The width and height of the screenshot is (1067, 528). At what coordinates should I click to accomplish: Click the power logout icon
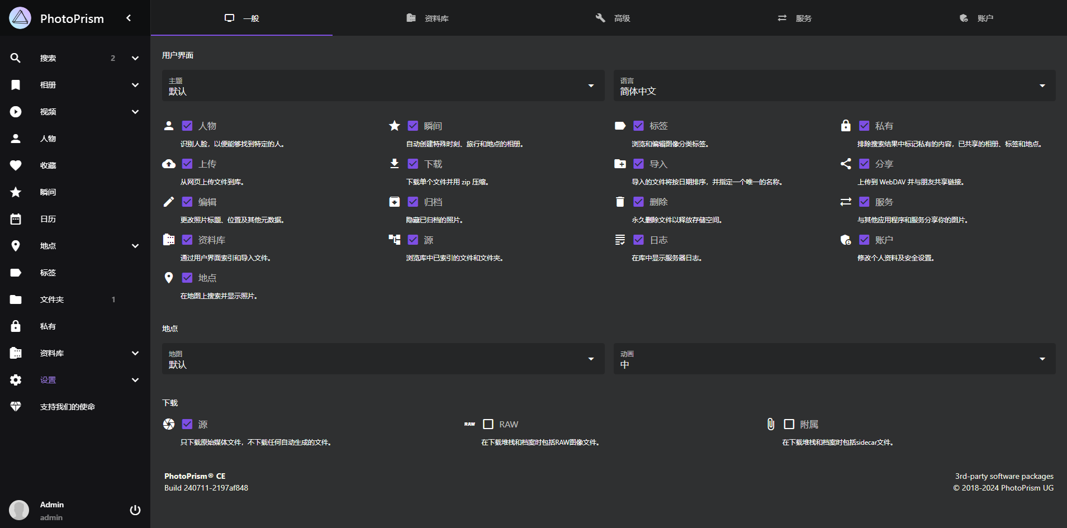coord(135,510)
